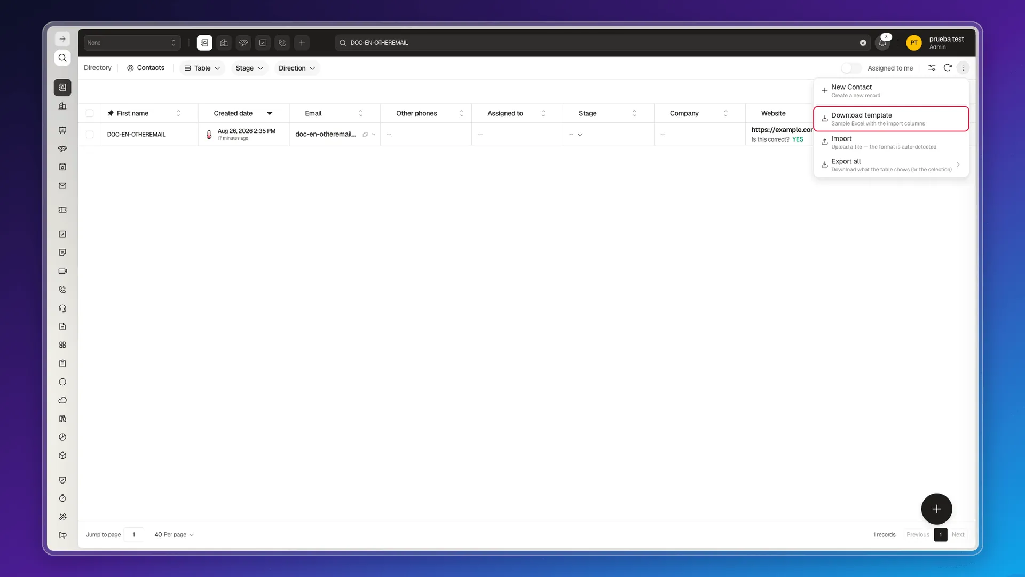Open the Stage filter dropdown
1025x577 pixels.
(x=249, y=68)
